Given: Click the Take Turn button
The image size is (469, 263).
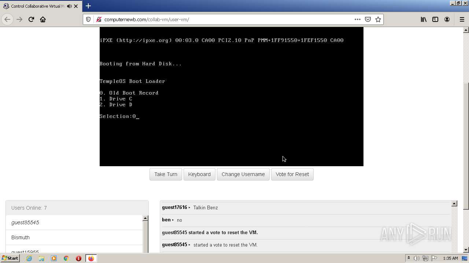Looking at the screenshot, I should pos(166,174).
